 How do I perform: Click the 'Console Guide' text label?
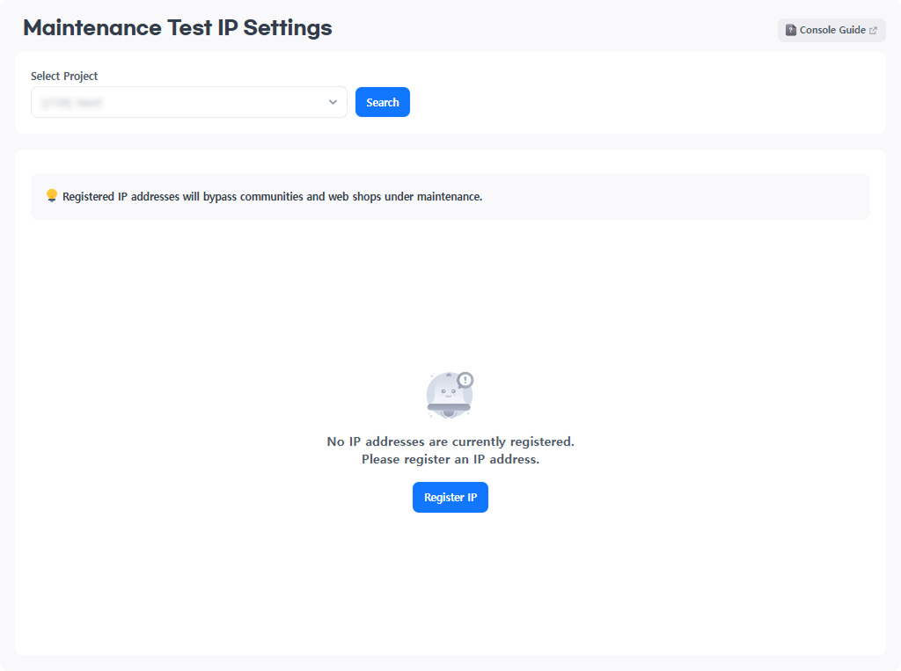pos(832,30)
